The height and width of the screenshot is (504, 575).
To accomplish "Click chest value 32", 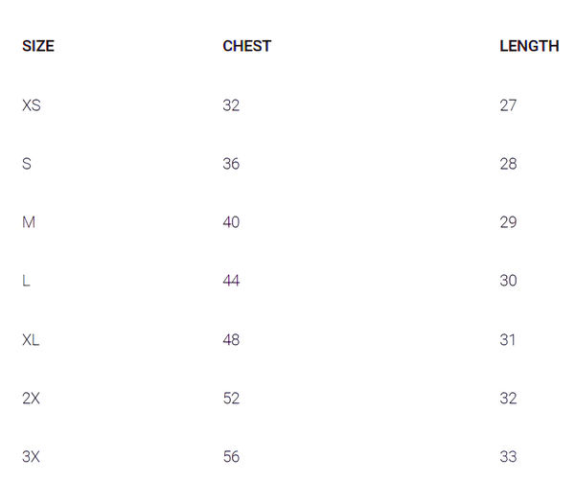I will click(231, 105).
